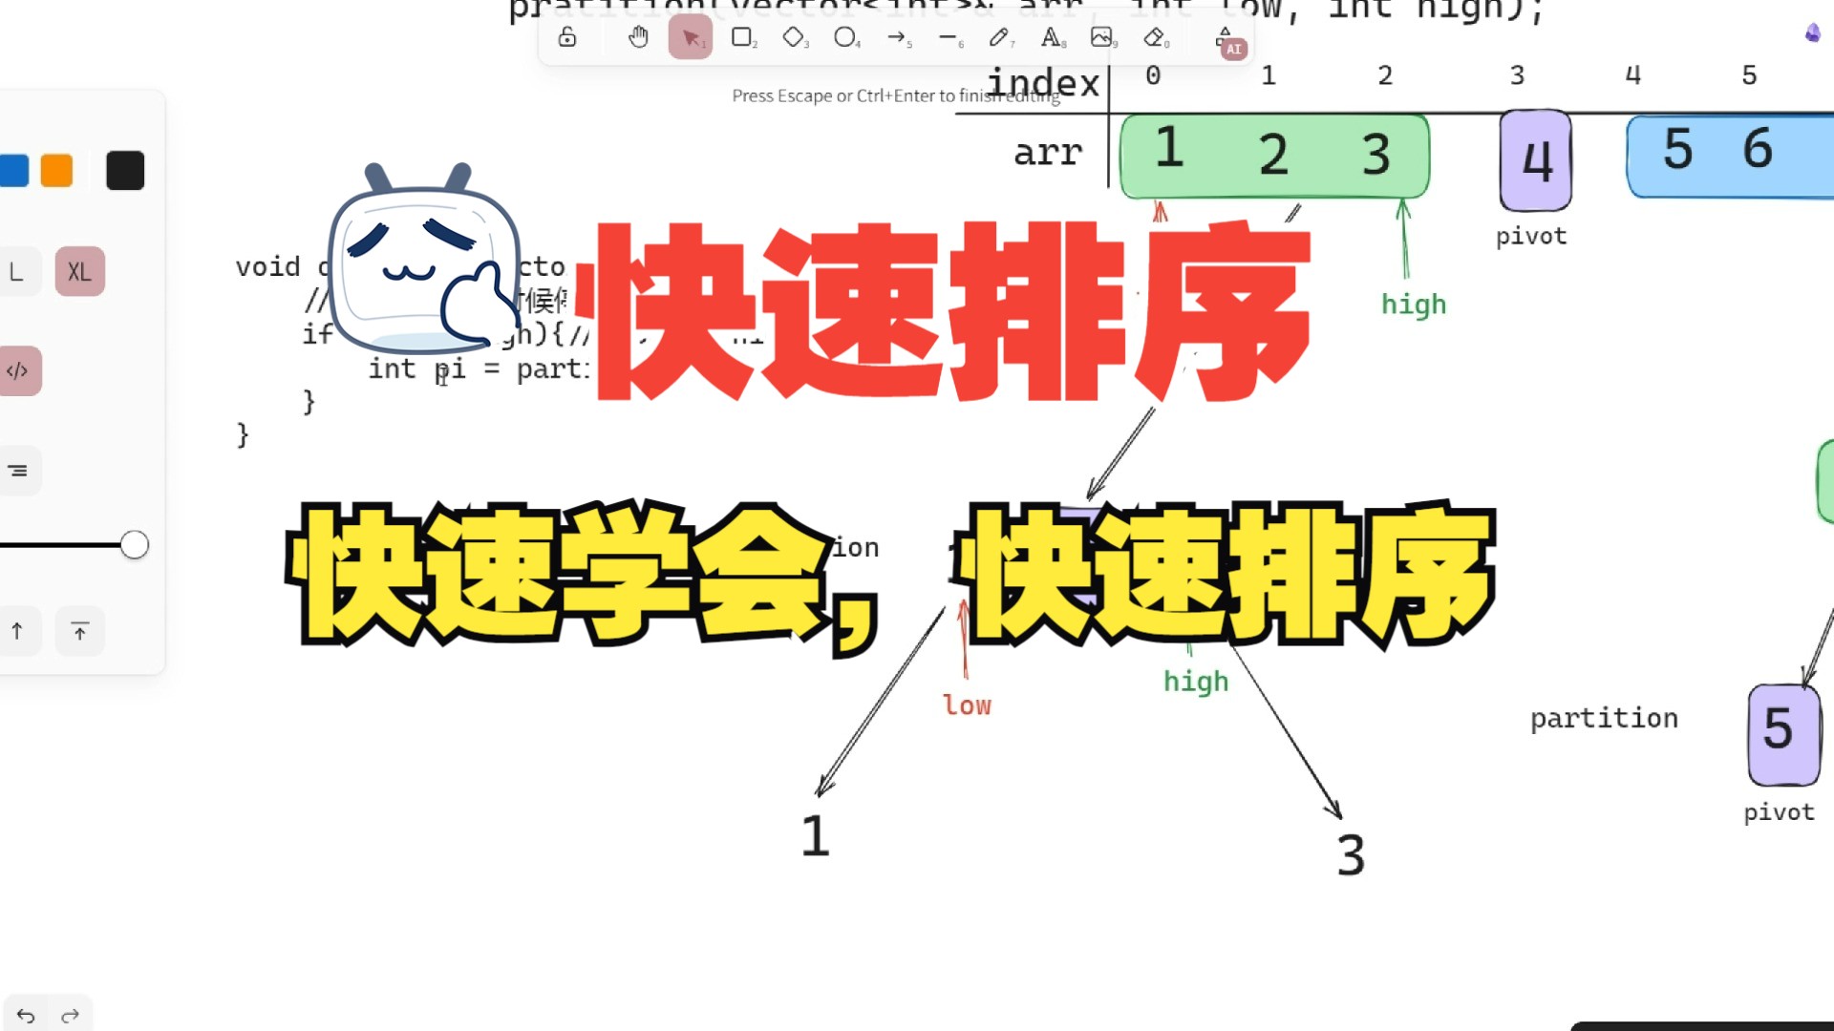Click the text tool icon
The width and height of the screenshot is (1834, 1031).
1051,36
